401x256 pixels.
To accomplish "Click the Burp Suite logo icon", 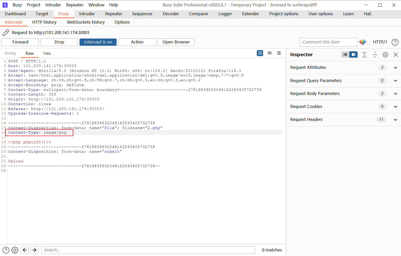I will coord(5,5).
